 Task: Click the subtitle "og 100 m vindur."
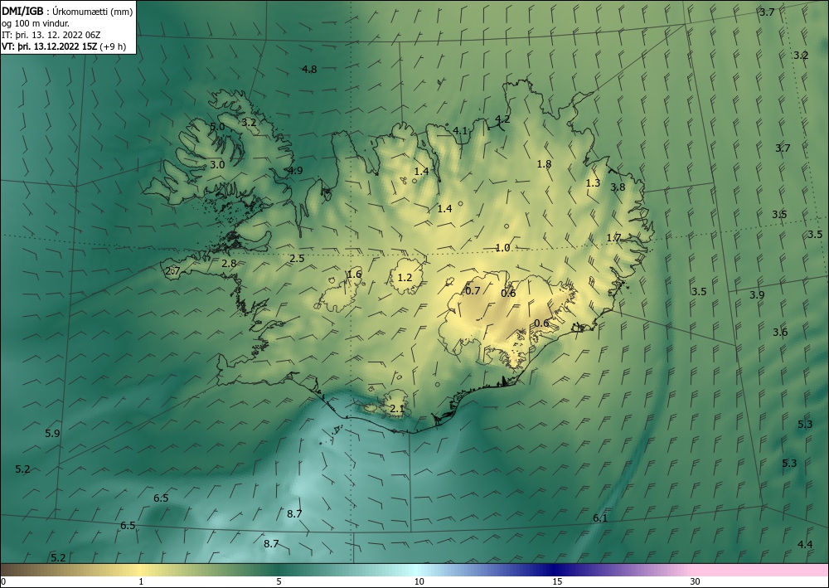pyautogui.click(x=36, y=23)
